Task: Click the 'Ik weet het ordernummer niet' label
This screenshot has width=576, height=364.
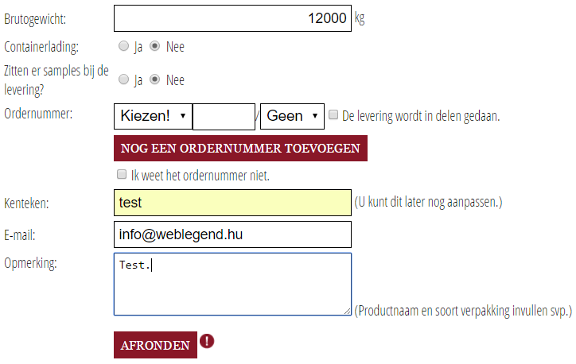Action: (x=200, y=176)
